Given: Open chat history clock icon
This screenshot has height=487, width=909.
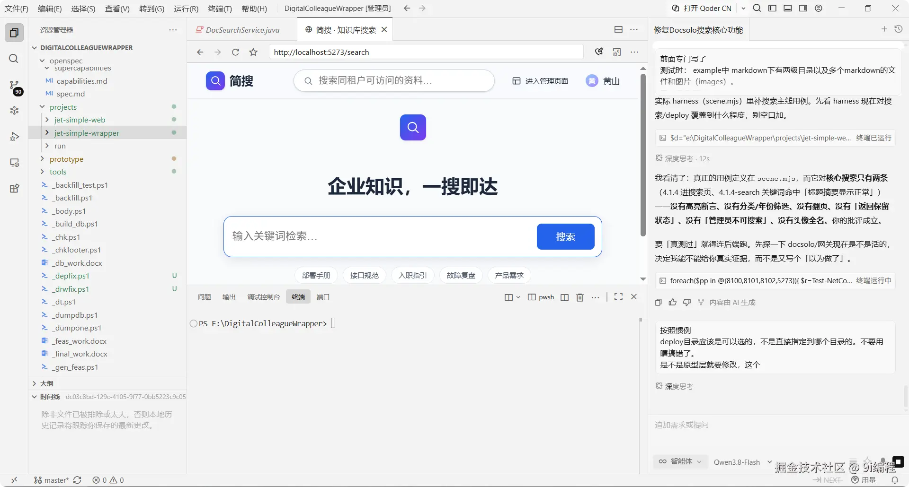Looking at the screenshot, I should point(898,29).
